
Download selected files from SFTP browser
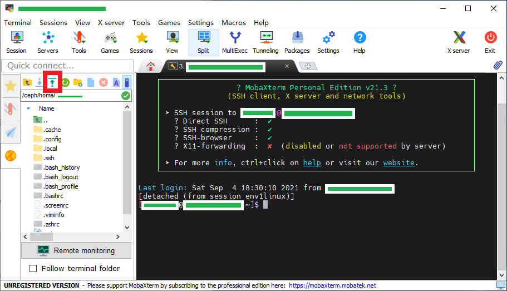[x=39, y=82]
